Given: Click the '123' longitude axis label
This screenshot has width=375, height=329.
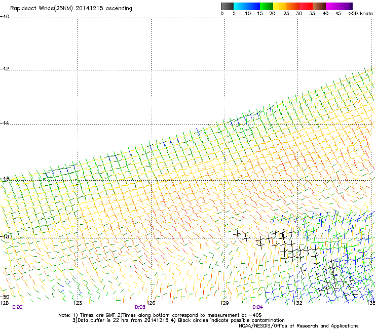Looking at the screenshot, I should point(78,303).
